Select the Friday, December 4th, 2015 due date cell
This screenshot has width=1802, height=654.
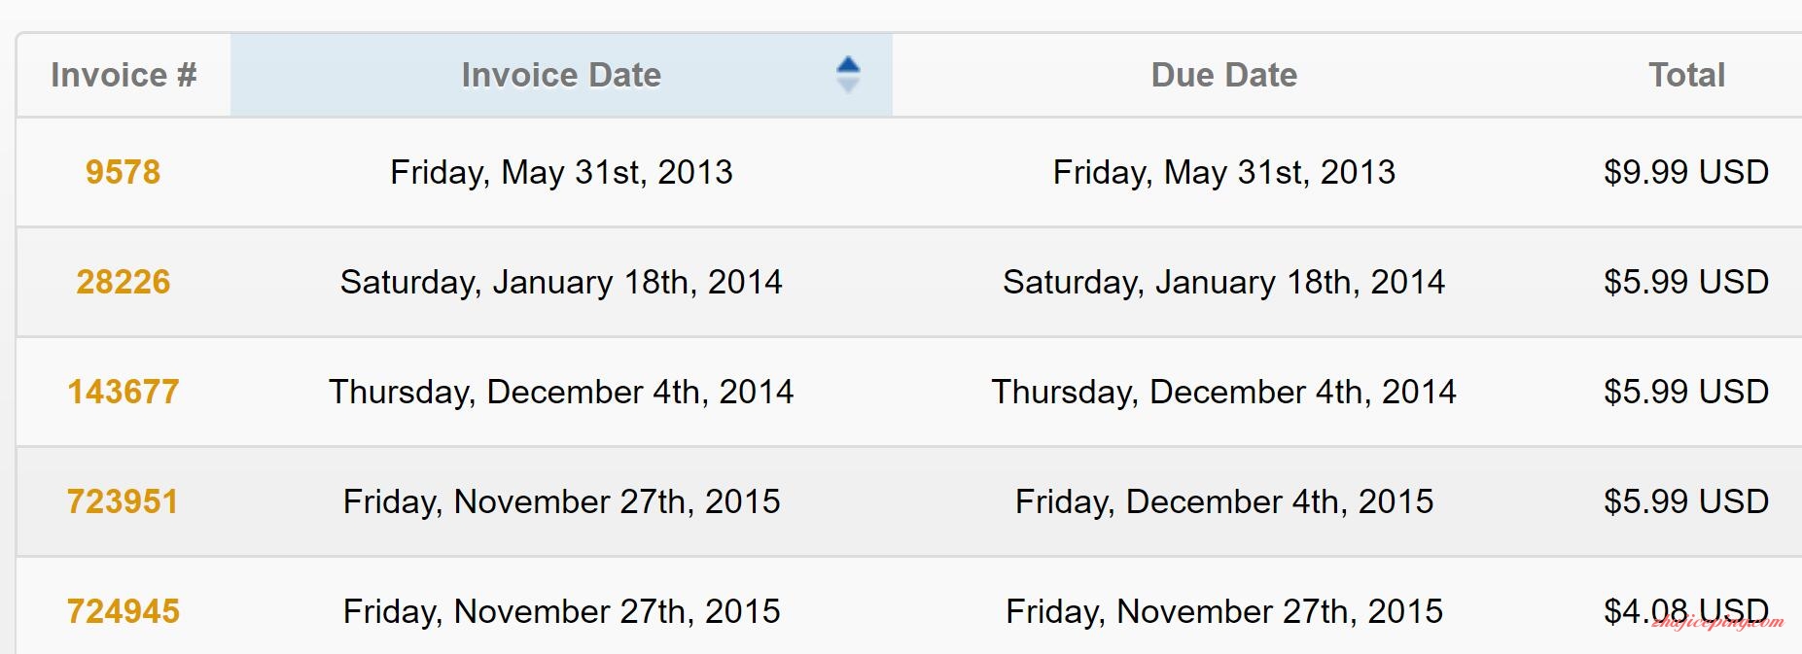coord(1223,501)
